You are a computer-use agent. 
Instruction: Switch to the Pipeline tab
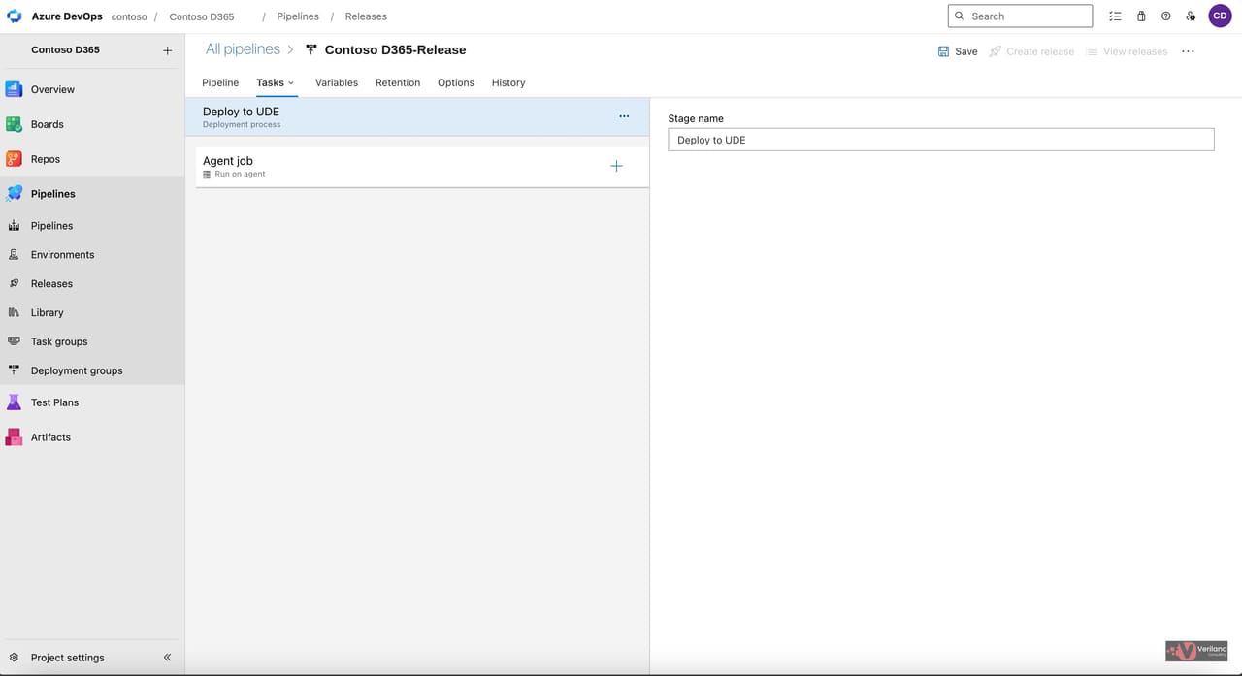tap(220, 82)
